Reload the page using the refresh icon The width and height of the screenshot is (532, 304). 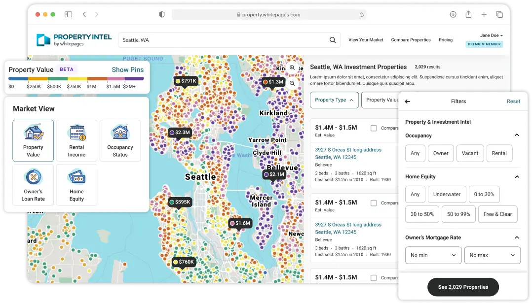[x=362, y=15]
